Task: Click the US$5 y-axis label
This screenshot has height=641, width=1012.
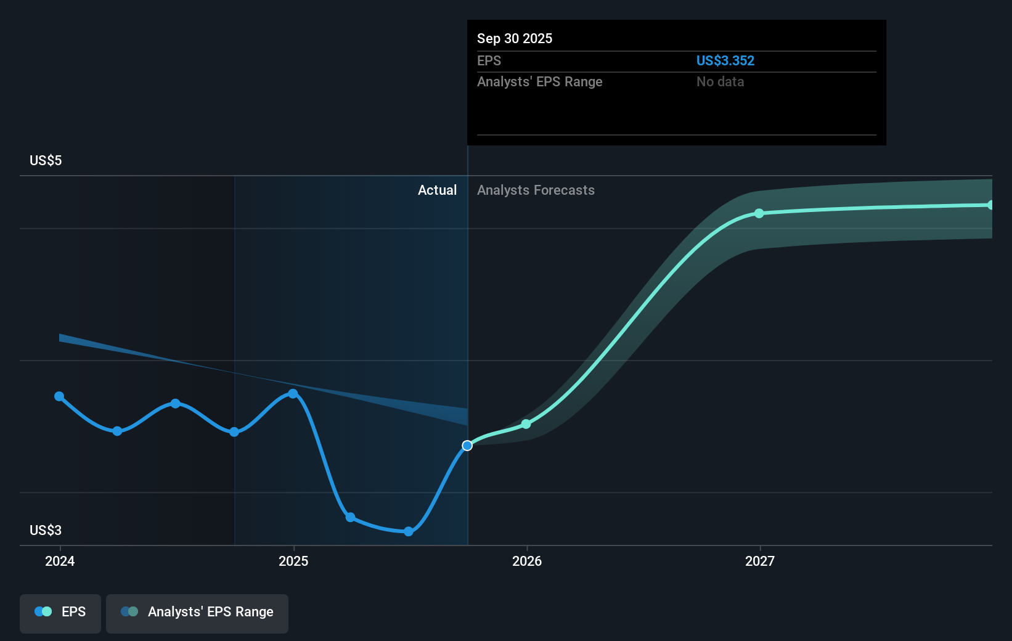Action: [x=46, y=161]
